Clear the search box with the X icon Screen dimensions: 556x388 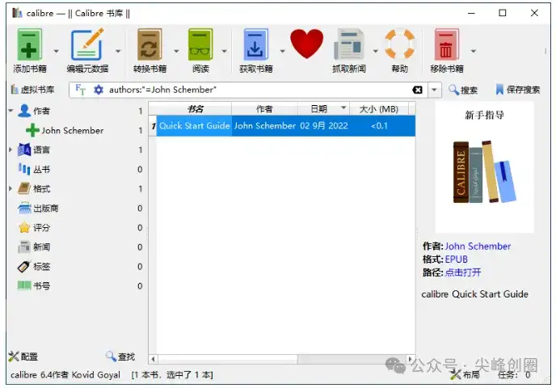pyautogui.click(x=417, y=90)
